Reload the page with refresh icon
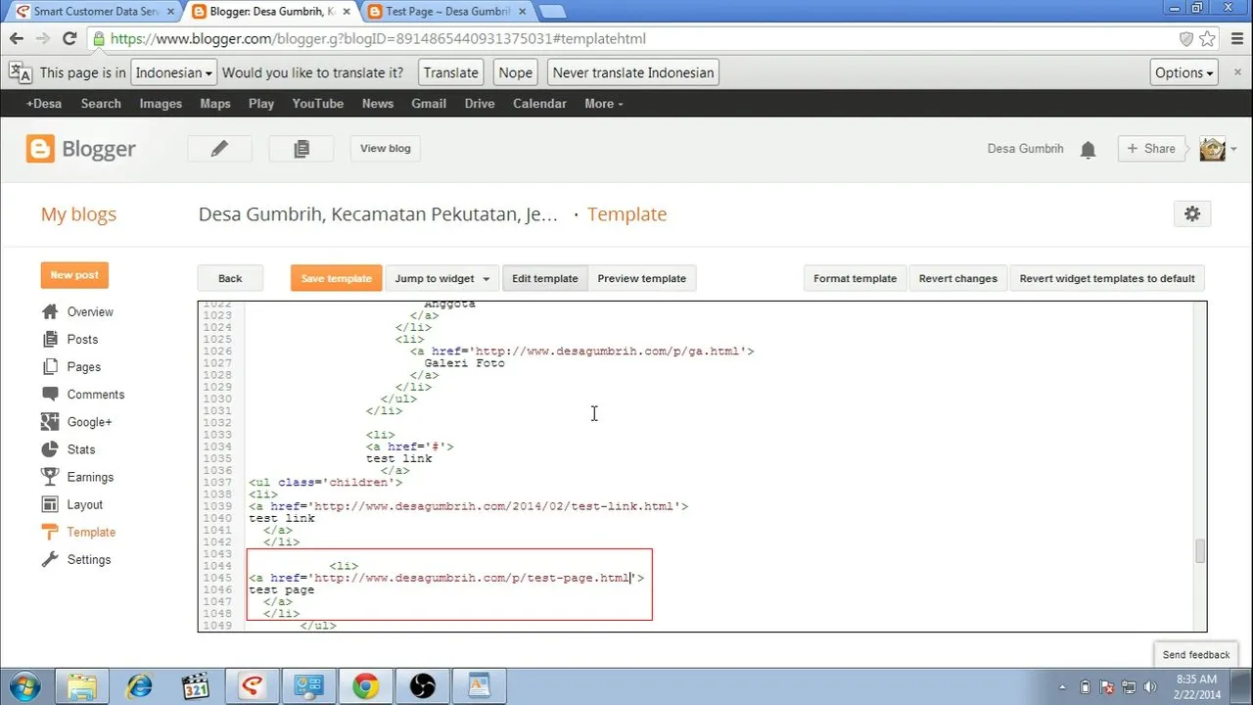Viewport: 1253px width, 705px height. [x=70, y=39]
